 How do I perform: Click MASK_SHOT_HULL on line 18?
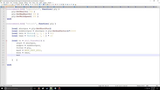(x=33, y=50)
